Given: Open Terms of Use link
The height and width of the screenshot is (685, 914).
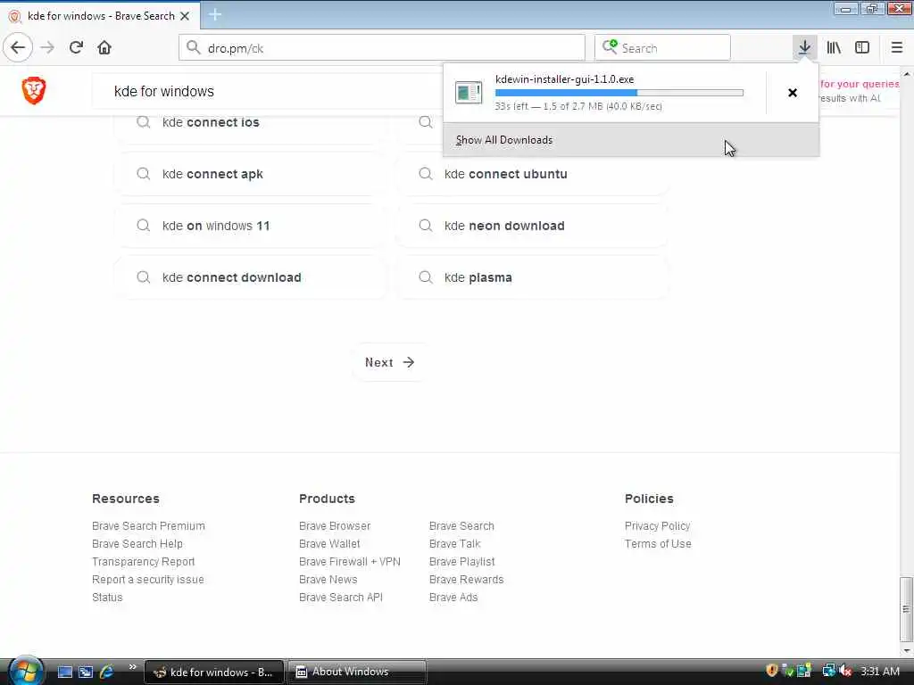Looking at the screenshot, I should pyautogui.click(x=658, y=544).
